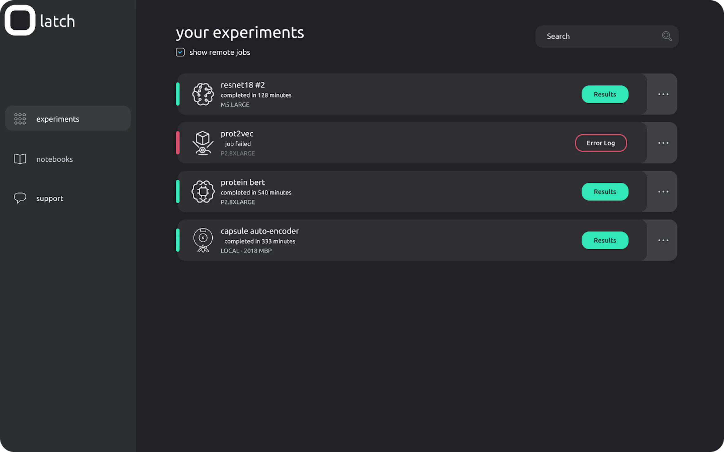View Results for capsule auto-encoder
The width and height of the screenshot is (724, 452).
click(605, 240)
